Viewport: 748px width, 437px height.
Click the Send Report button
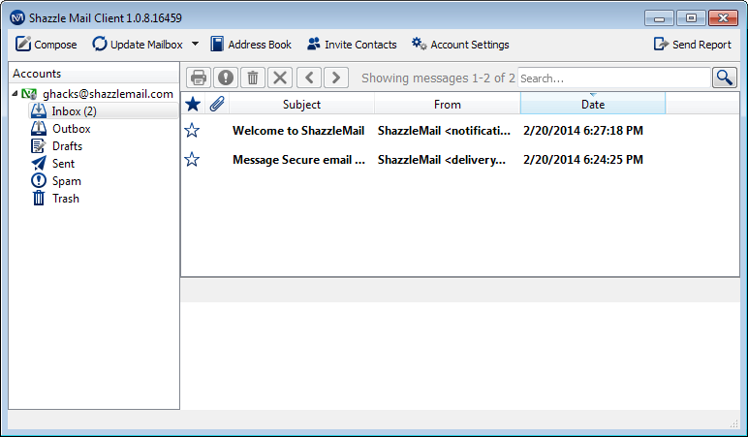coord(692,45)
